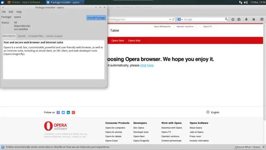Screen dimensions: 266x150
Task: Show bookmarks list icon in Firefox
Action: pos(239,20)
